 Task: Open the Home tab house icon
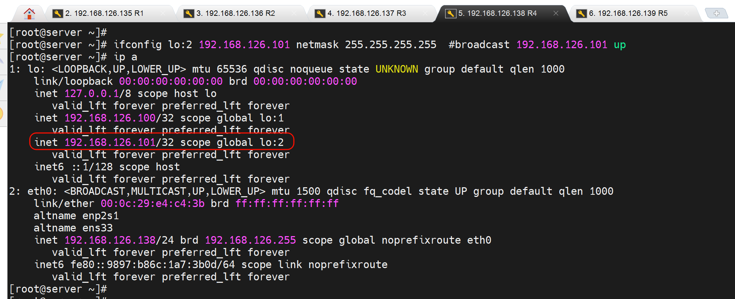pyautogui.click(x=29, y=14)
